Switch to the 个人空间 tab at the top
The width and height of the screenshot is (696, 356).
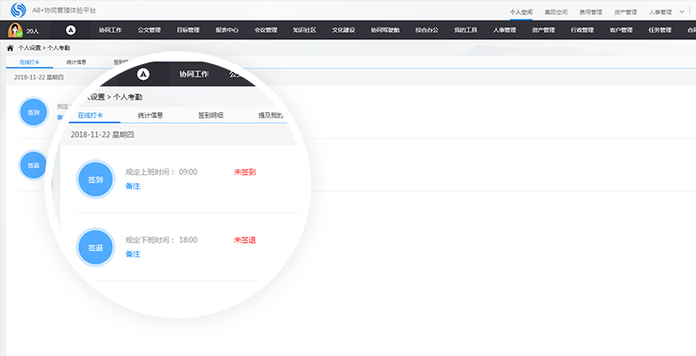tap(521, 12)
